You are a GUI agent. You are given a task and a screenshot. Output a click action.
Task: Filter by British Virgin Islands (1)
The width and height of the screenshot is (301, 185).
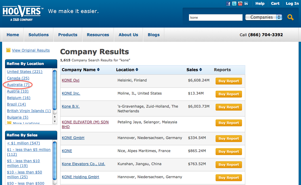coord(29,111)
